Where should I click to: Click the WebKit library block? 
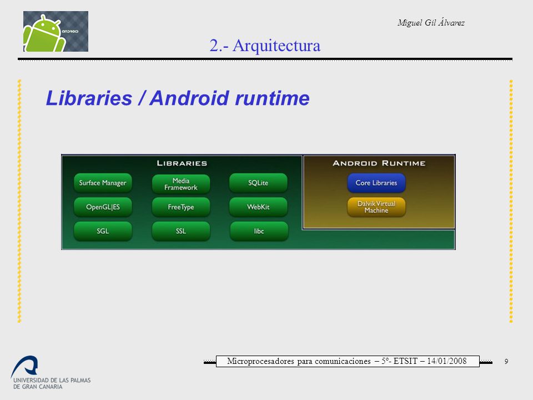point(258,207)
